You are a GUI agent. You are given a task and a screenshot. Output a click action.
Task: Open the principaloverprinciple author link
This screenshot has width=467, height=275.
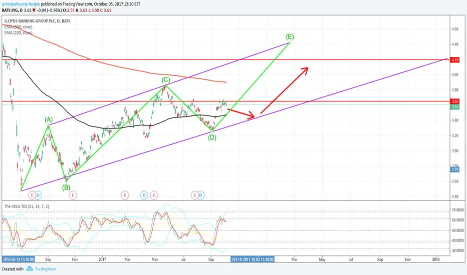21,4
